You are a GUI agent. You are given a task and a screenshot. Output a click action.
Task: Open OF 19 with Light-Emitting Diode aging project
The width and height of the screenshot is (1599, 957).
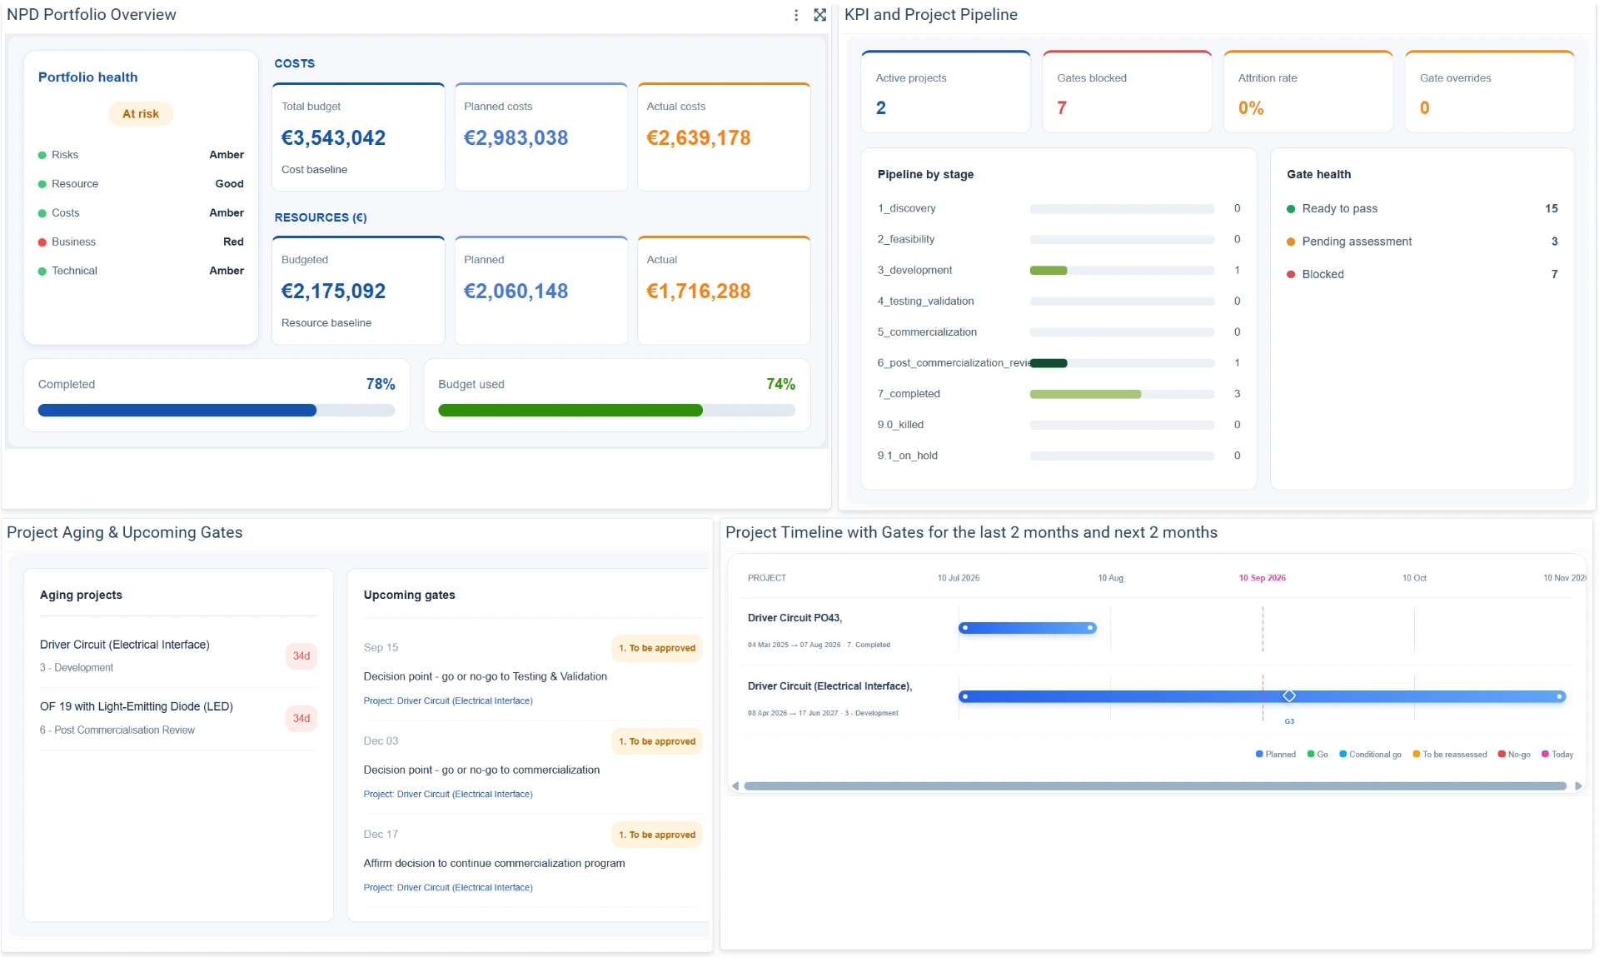point(137,706)
